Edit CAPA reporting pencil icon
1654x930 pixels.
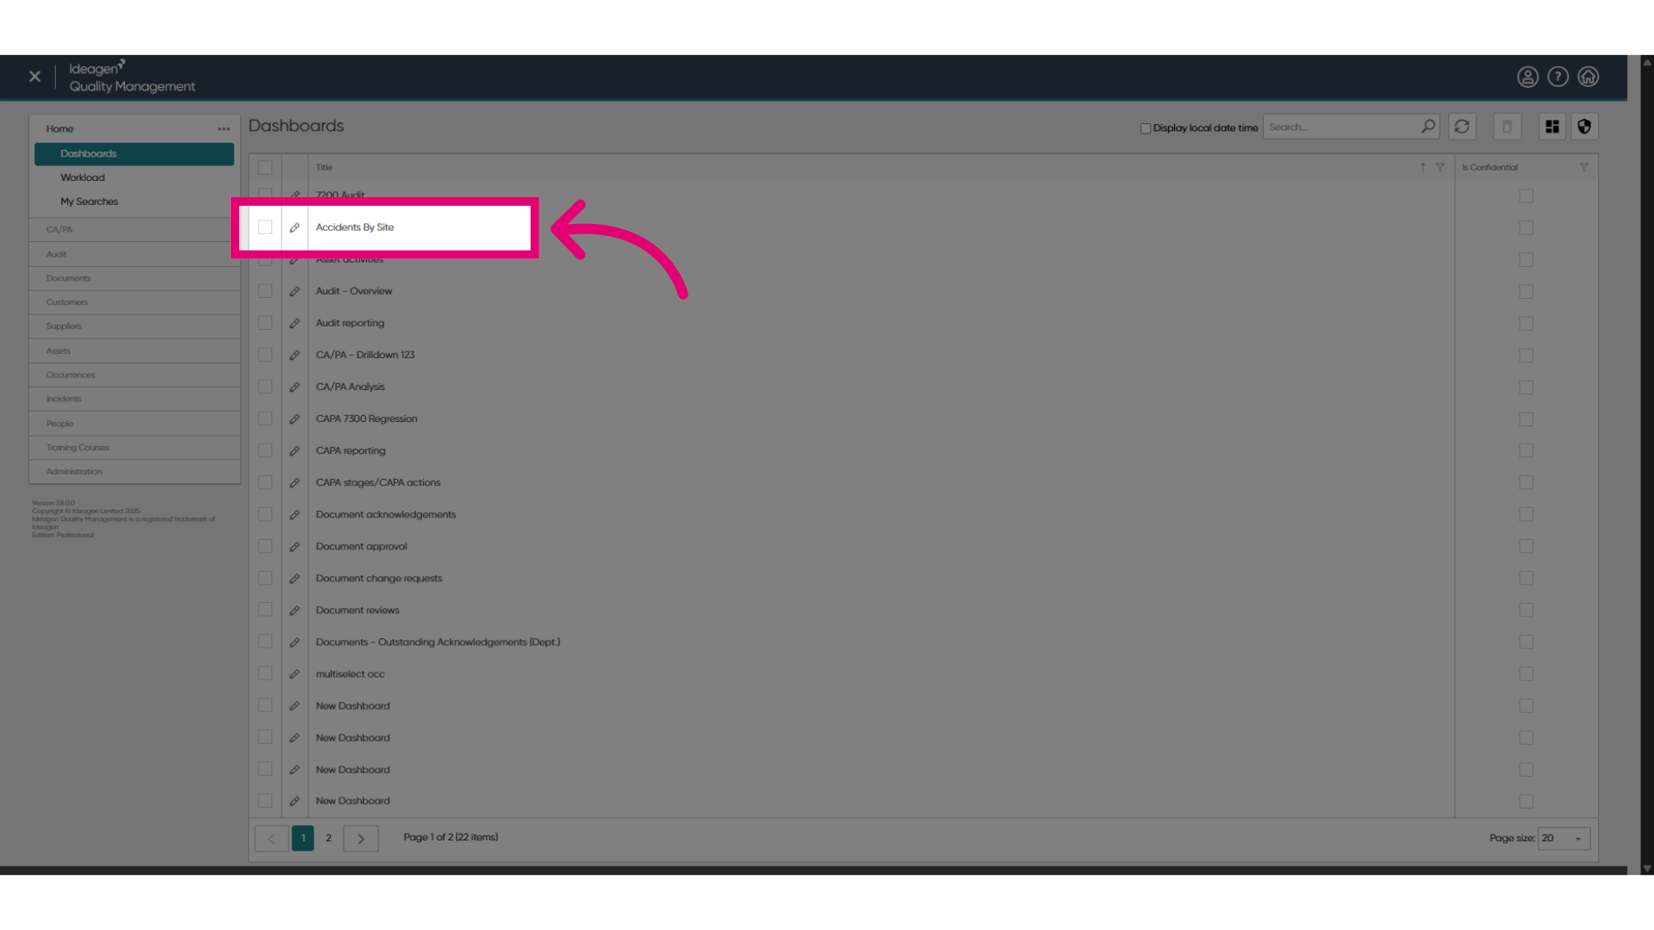pos(295,450)
